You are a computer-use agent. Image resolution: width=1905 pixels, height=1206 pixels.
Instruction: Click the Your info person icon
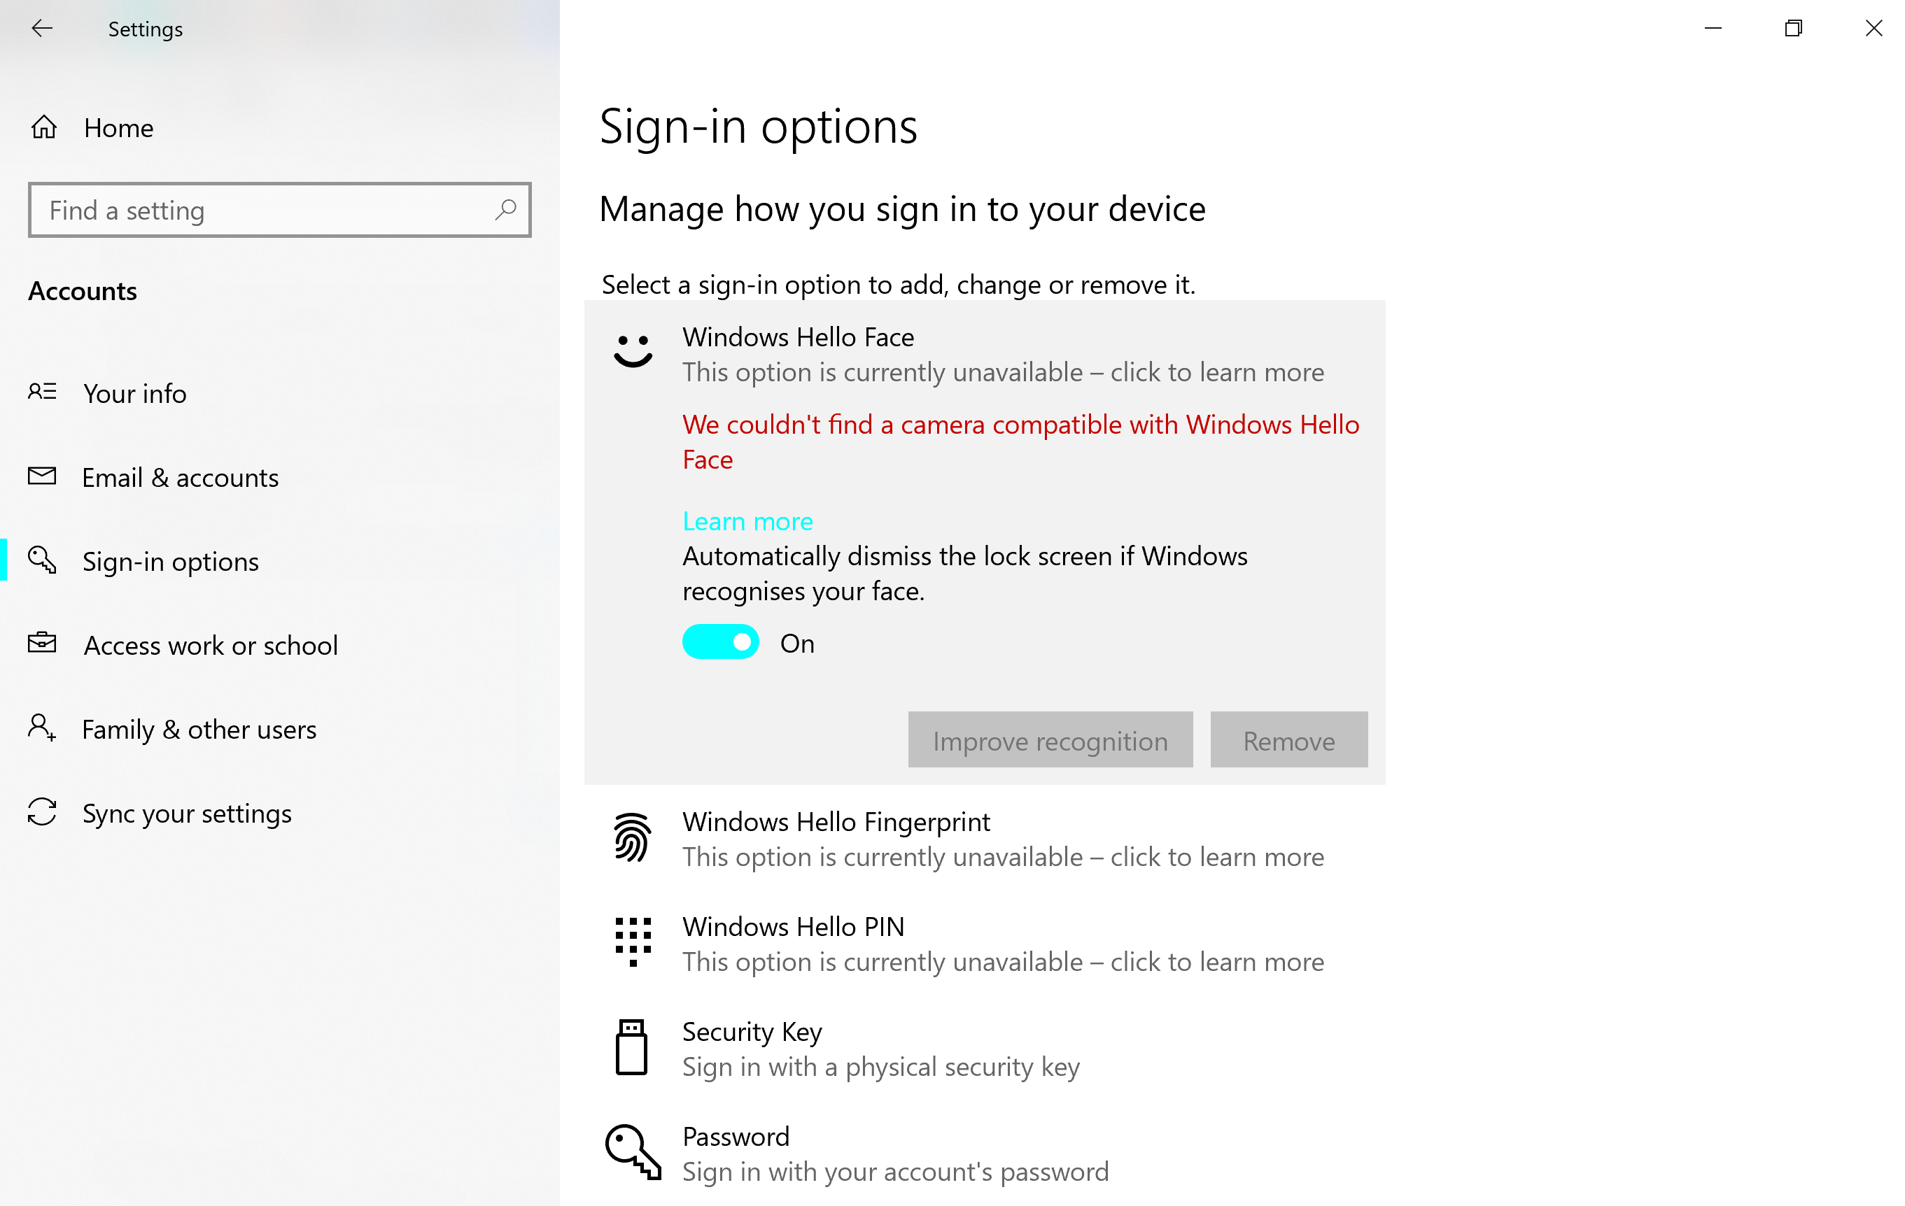pyautogui.click(x=42, y=392)
